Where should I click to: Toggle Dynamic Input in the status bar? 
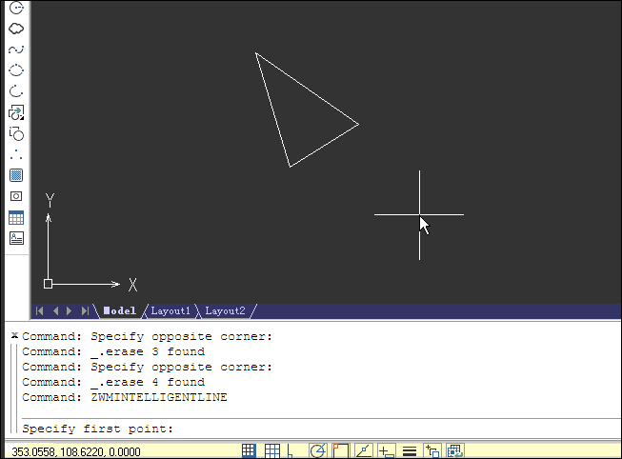coord(387,451)
